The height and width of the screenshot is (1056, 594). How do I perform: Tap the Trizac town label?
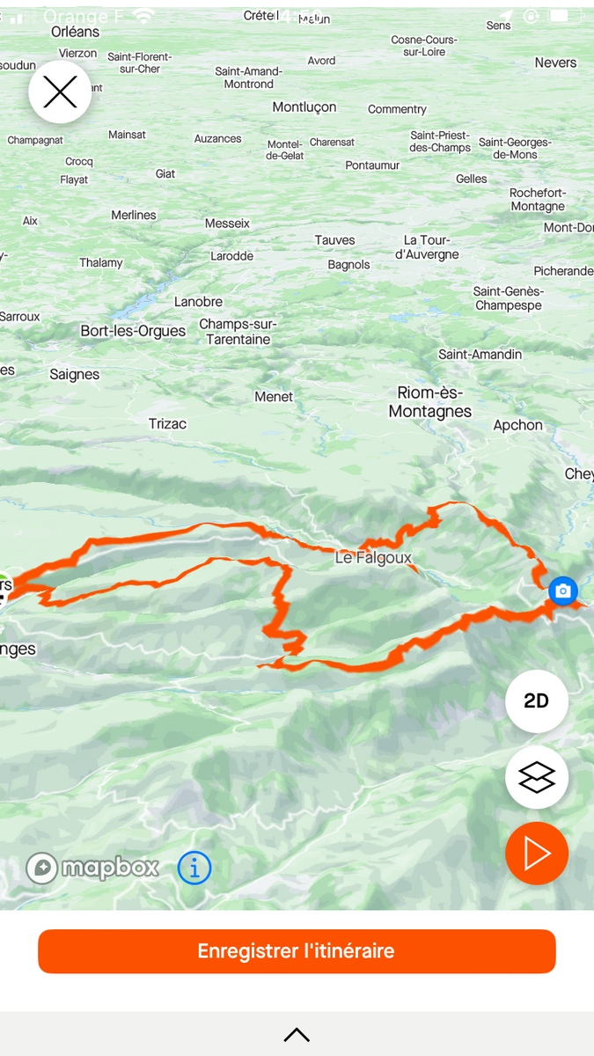[167, 424]
